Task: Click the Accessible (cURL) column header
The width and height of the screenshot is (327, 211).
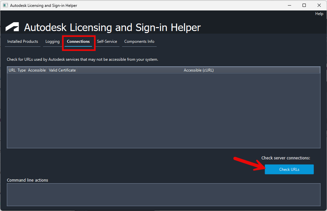Action: (198, 70)
